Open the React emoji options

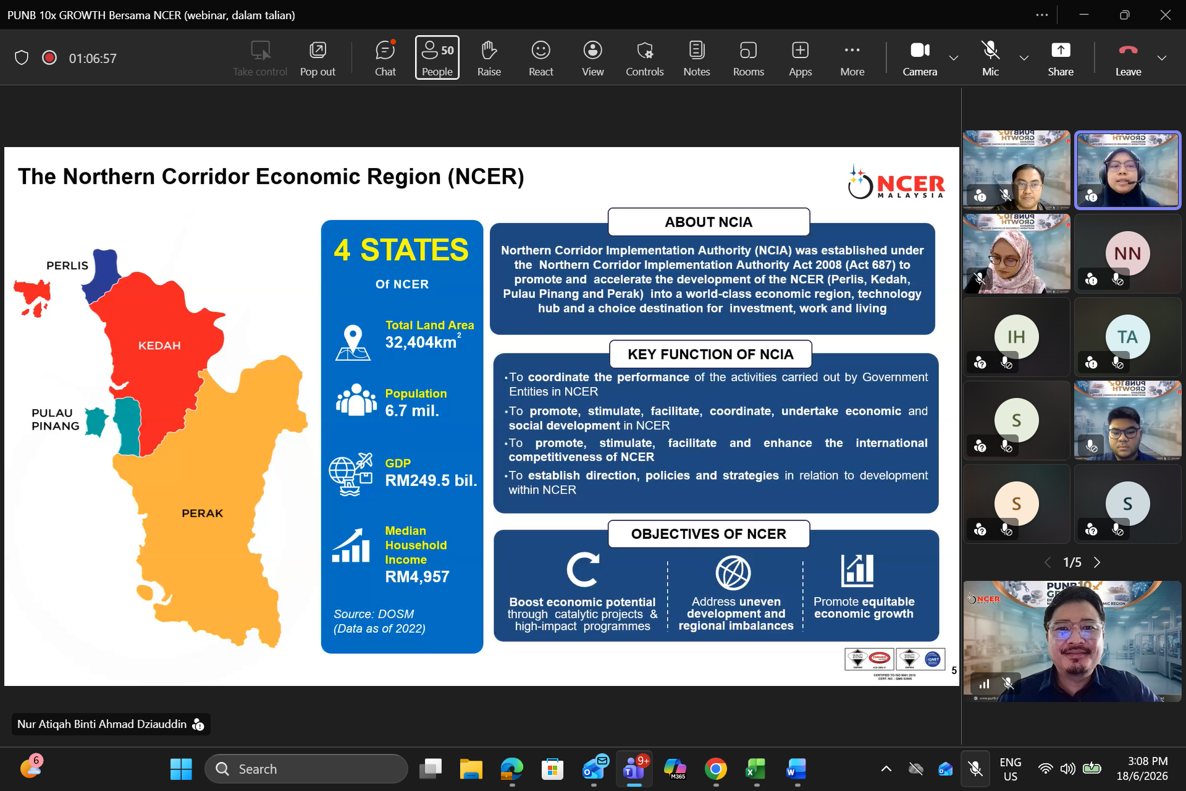[540, 58]
